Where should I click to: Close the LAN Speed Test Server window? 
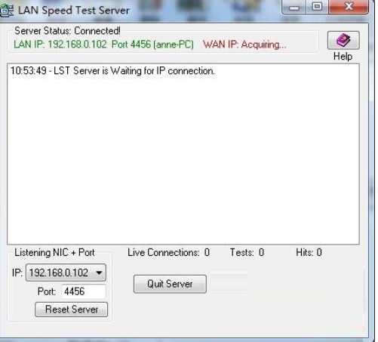click(x=349, y=7)
